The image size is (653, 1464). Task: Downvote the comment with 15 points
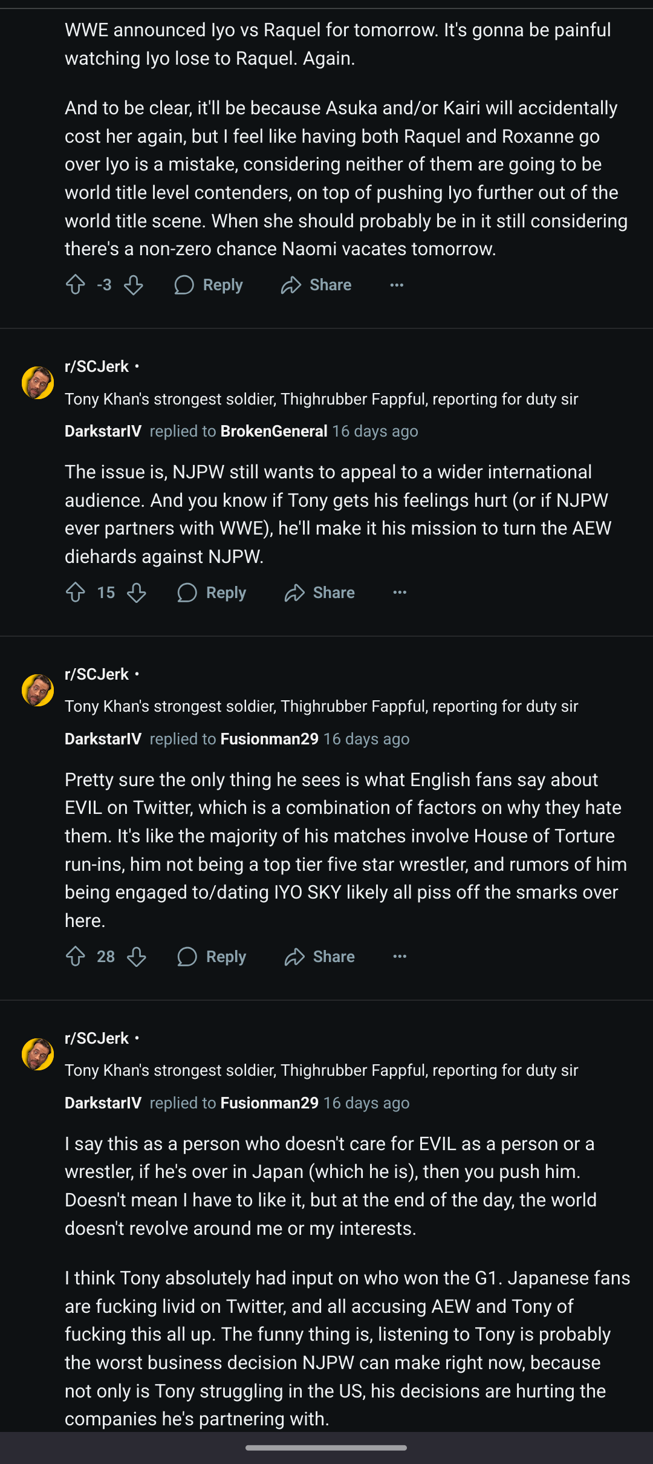pyautogui.click(x=137, y=593)
